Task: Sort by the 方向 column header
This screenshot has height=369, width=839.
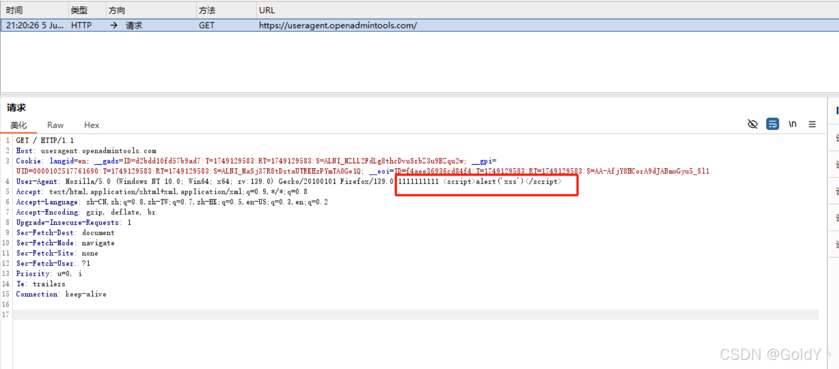Action: pos(151,10)
